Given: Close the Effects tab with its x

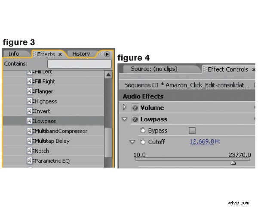Looking at the screenshot, I should [60, 54].
